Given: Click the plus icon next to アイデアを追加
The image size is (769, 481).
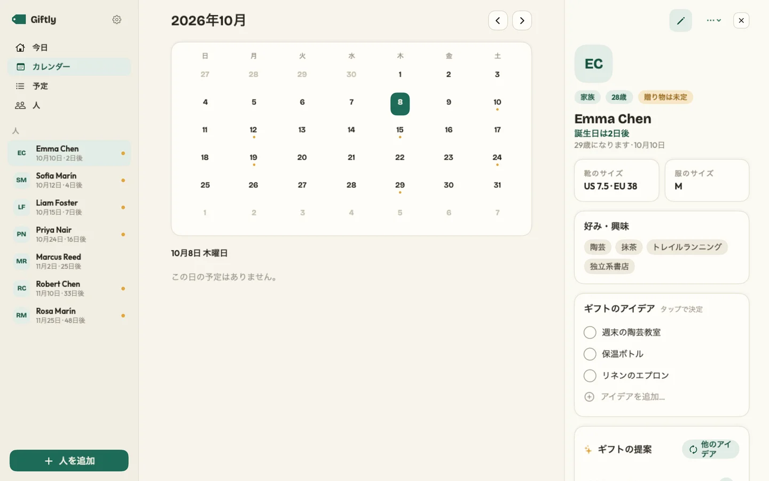Looking at the screenshot, I should tap(589, 397).
